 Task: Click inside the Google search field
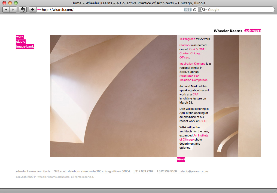240,10
